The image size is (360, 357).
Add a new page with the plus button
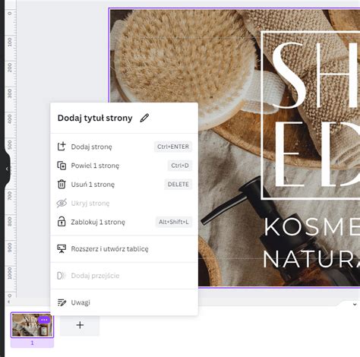click(x=80, y=325)
